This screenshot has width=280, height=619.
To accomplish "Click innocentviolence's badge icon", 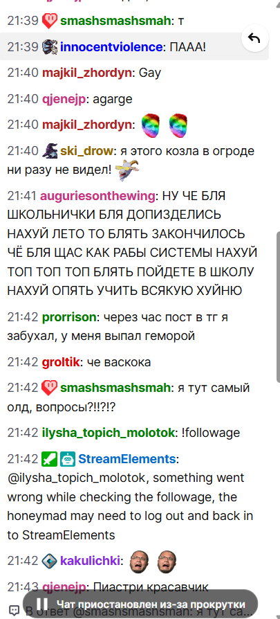I will 50,47.
